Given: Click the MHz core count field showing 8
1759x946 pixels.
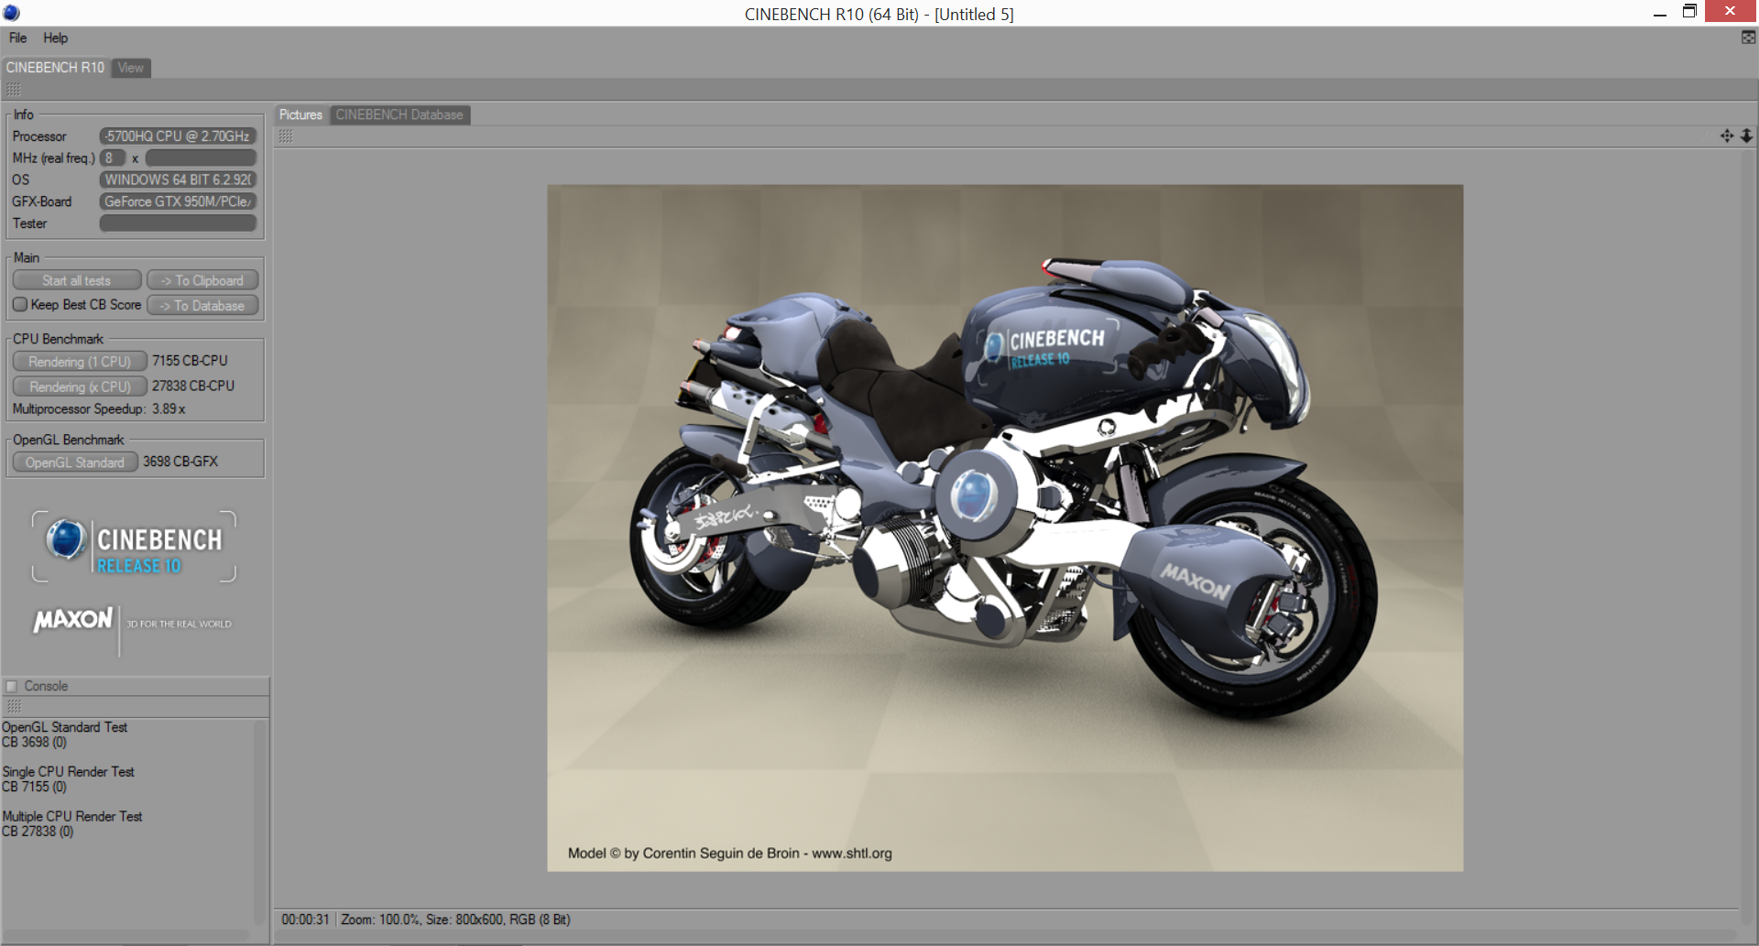Looking at the screenshot, I should (x=112, y=158).
